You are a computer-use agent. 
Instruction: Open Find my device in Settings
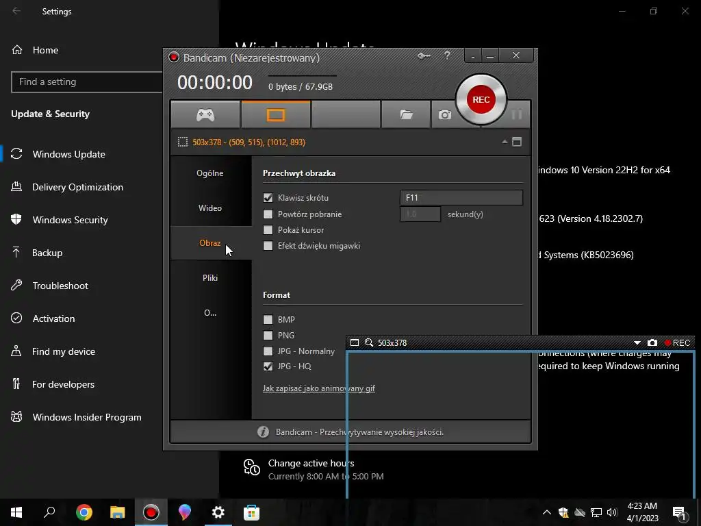pos(63,351)
